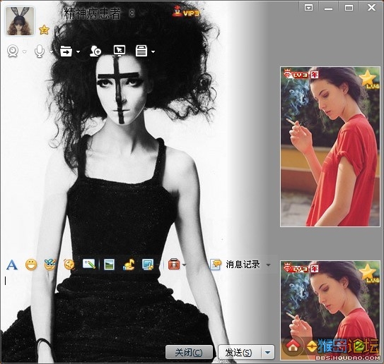Click the 发送(S) send button
Image resolution: width=384 pixels, height=364 pixels.
[x=240, y=352]
